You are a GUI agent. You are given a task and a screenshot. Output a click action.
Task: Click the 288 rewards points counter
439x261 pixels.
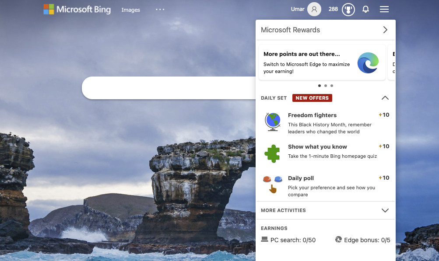(x=333, y=9)
